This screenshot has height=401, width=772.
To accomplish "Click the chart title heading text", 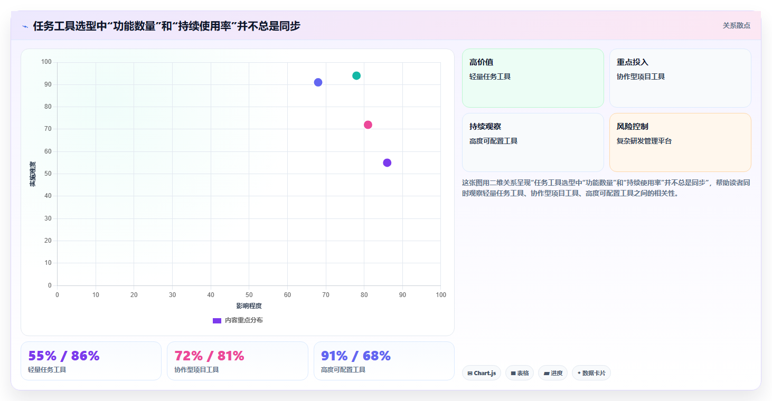I will click(166, 26).
